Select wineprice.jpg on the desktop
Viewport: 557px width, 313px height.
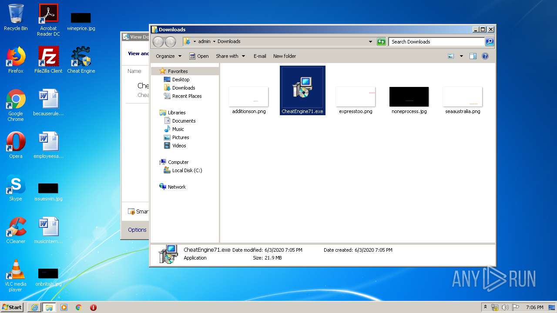point(81,21)
